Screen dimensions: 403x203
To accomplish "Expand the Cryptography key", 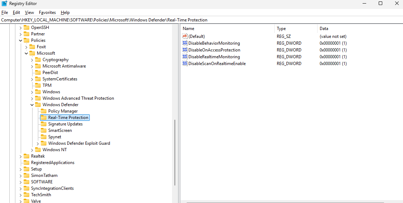I will pyautogui.click(x=32, y=60).
